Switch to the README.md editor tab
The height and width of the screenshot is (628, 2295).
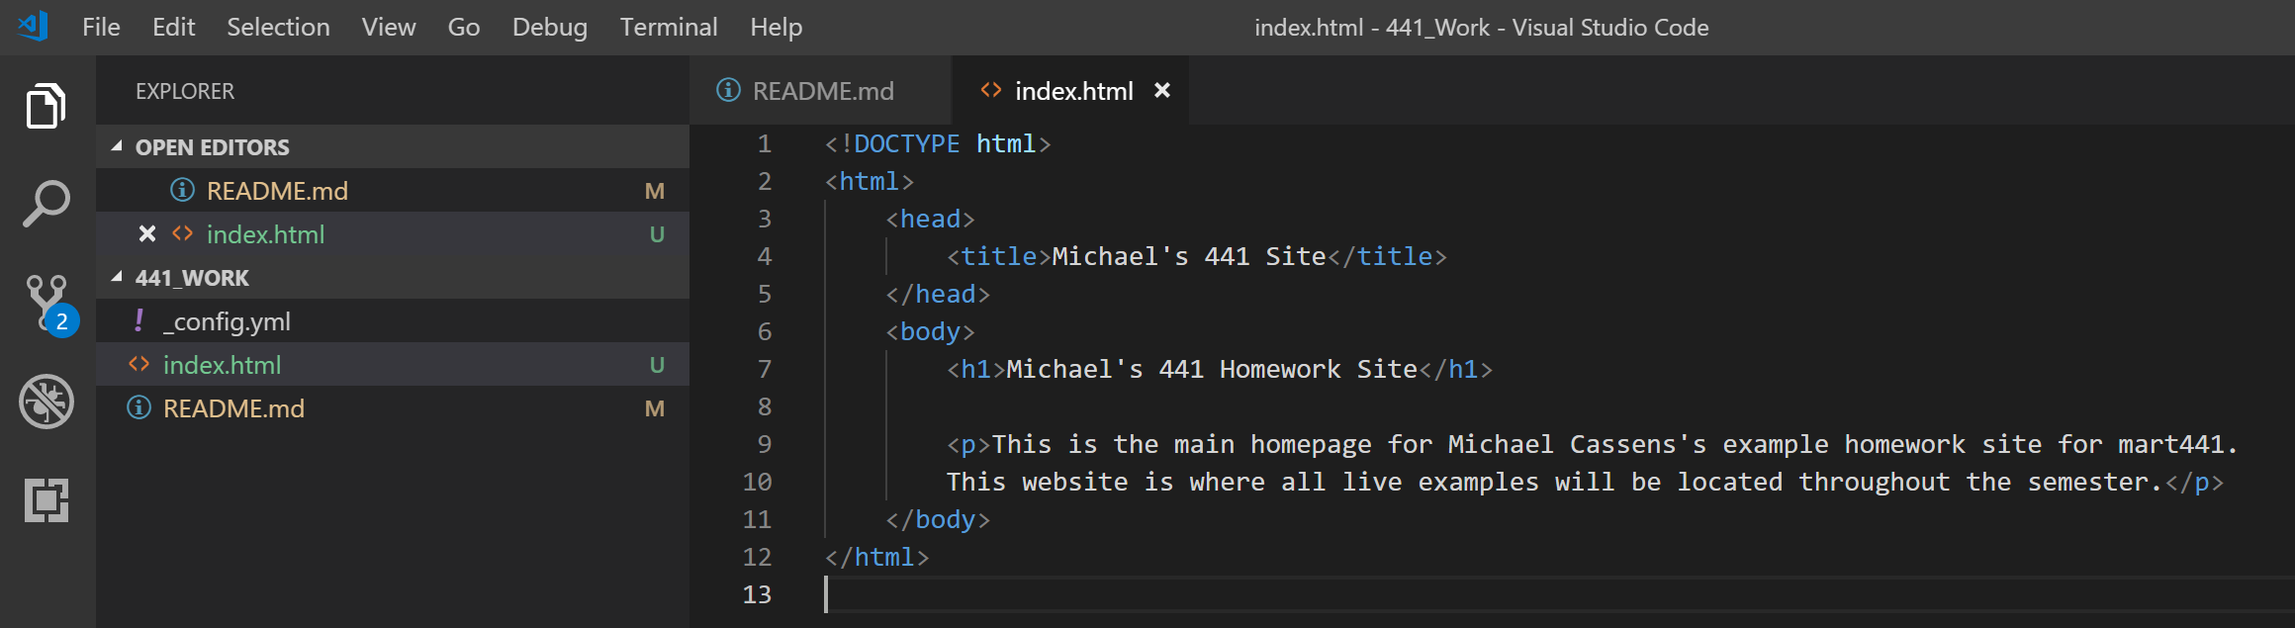click(x=820, y=90)
